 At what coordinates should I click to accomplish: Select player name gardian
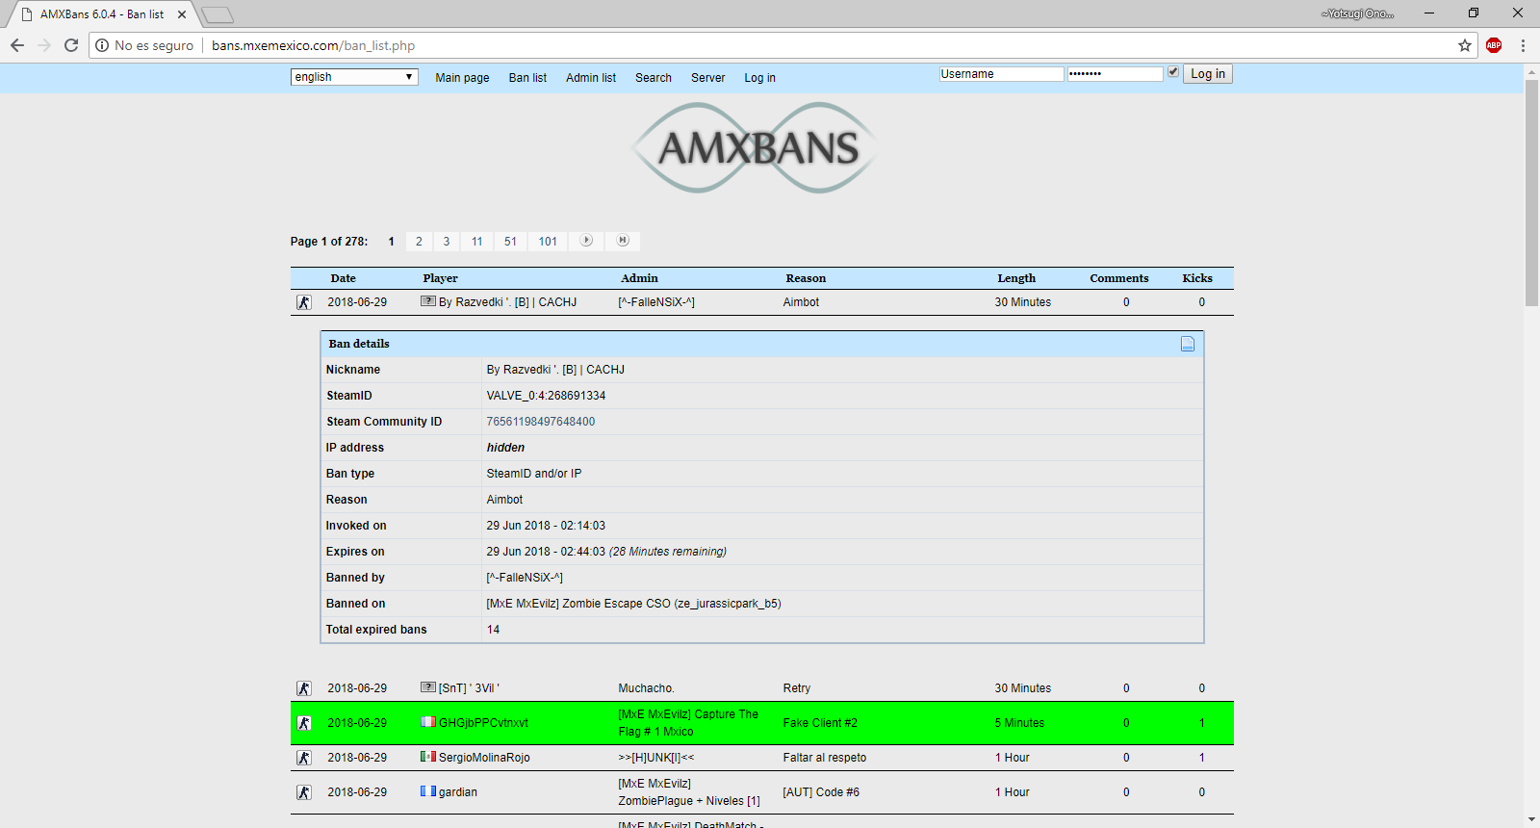(x=458, y=792)
